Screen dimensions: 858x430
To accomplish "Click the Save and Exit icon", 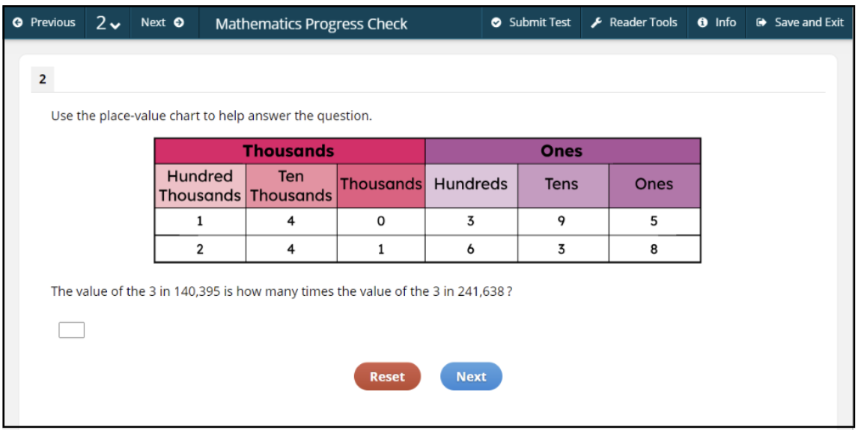I will coord(761,22).
